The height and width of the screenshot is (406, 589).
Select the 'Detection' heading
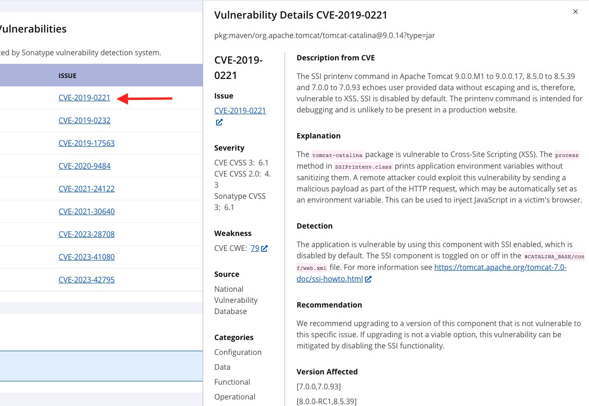click(315, 226)
